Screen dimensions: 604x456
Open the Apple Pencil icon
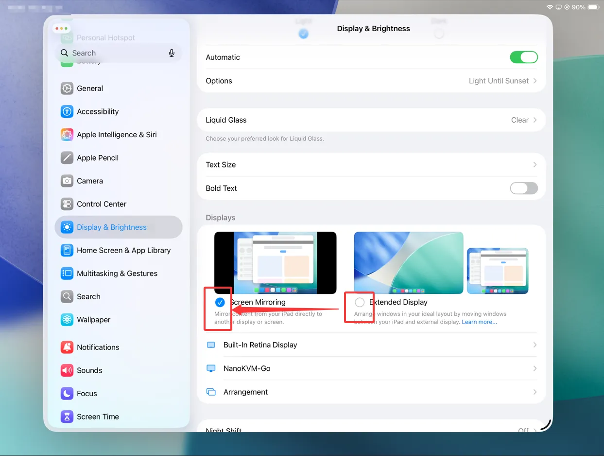tap(67, 158)
